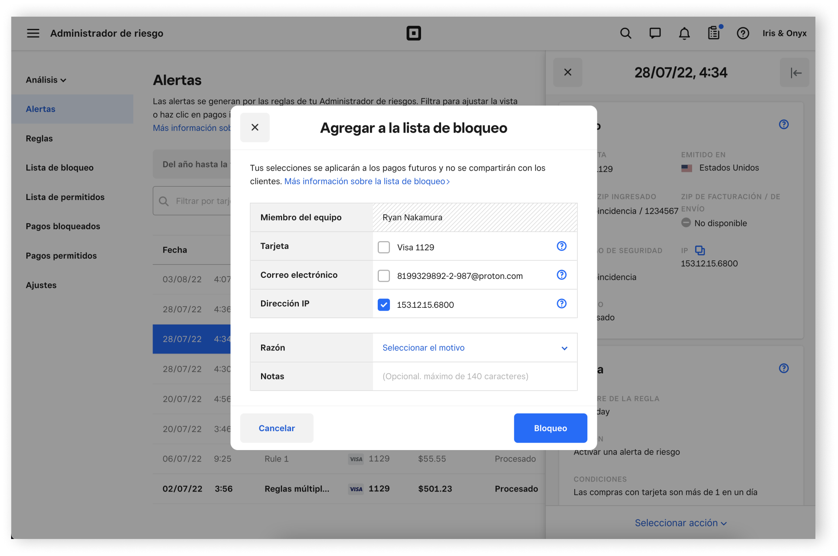Go to Alertas in sidebar
The image size is (838, 556).
click(72, 109)
